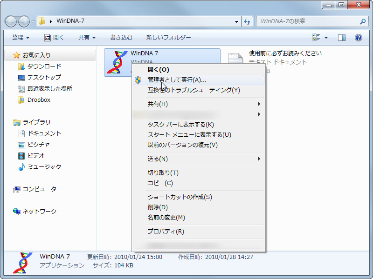The width and height of the screenshot is (373, 279).
Task: Open ミュージック library
Action: coord(44,167)
